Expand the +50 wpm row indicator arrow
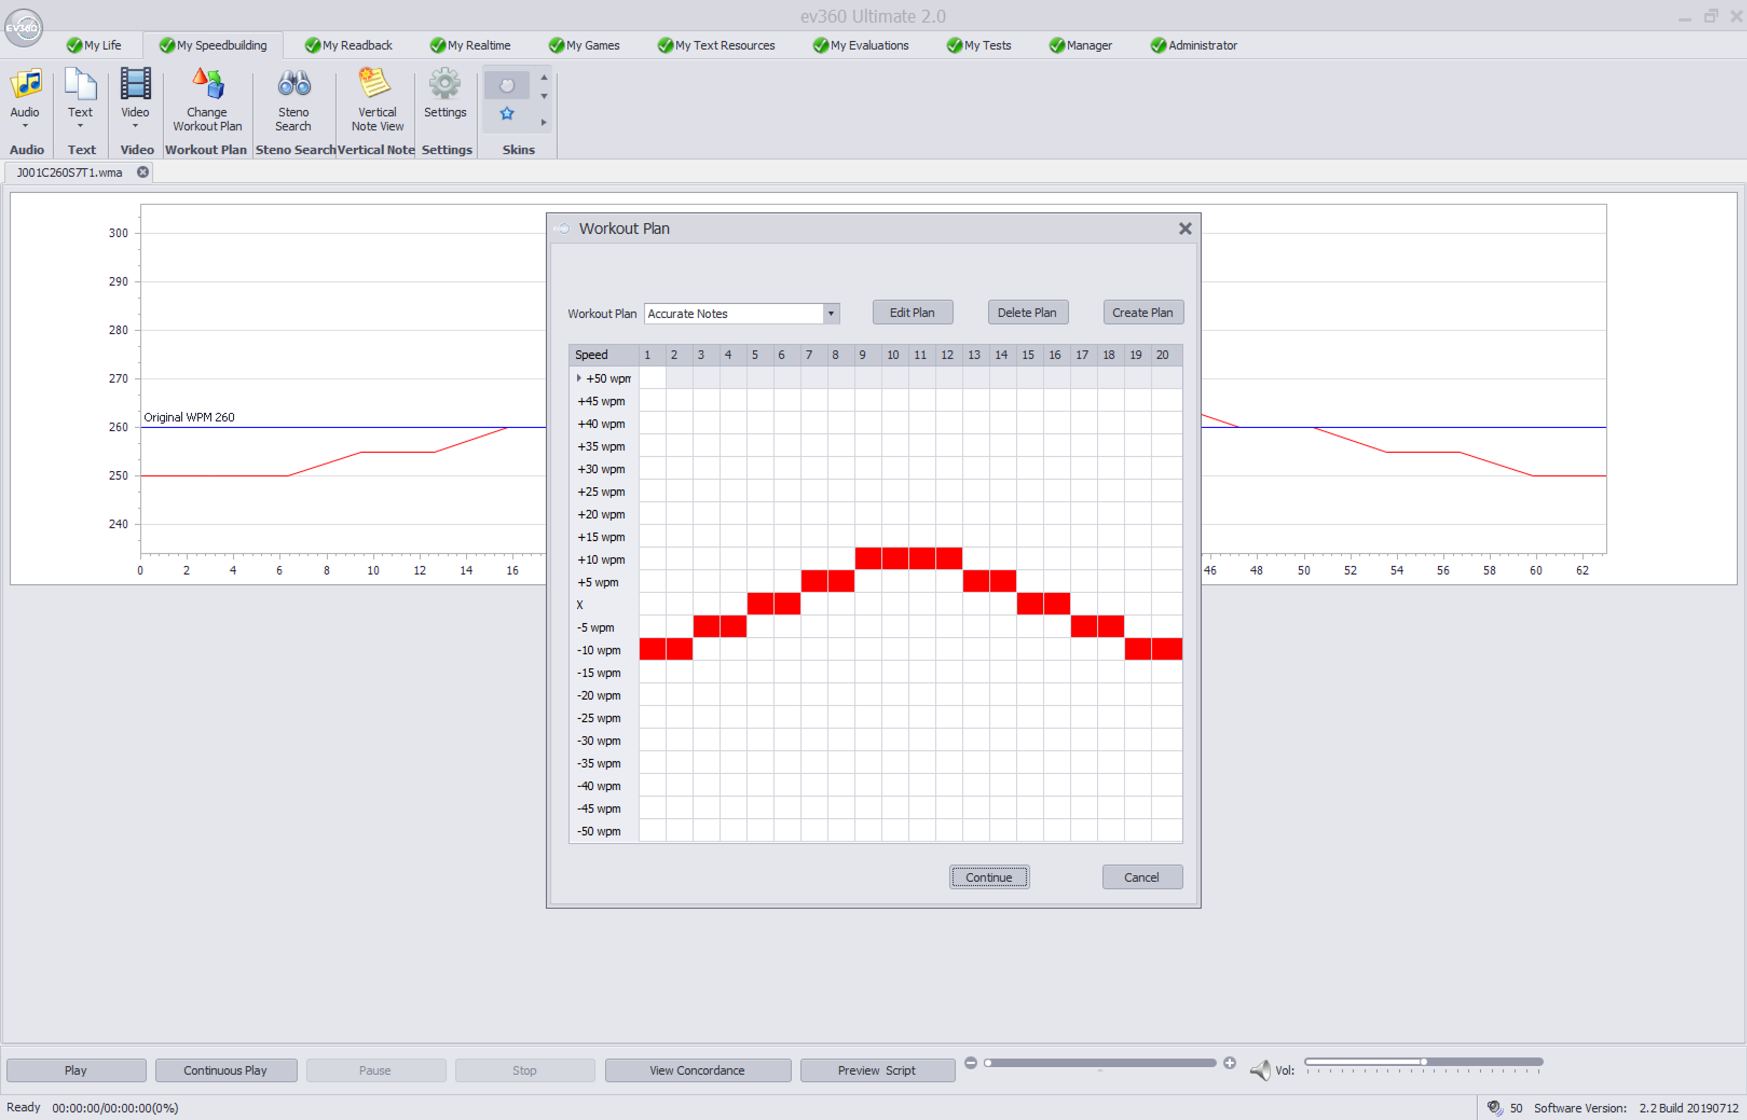The image size is (1747, 1120). pyautogui.click(x=579, y=378)
